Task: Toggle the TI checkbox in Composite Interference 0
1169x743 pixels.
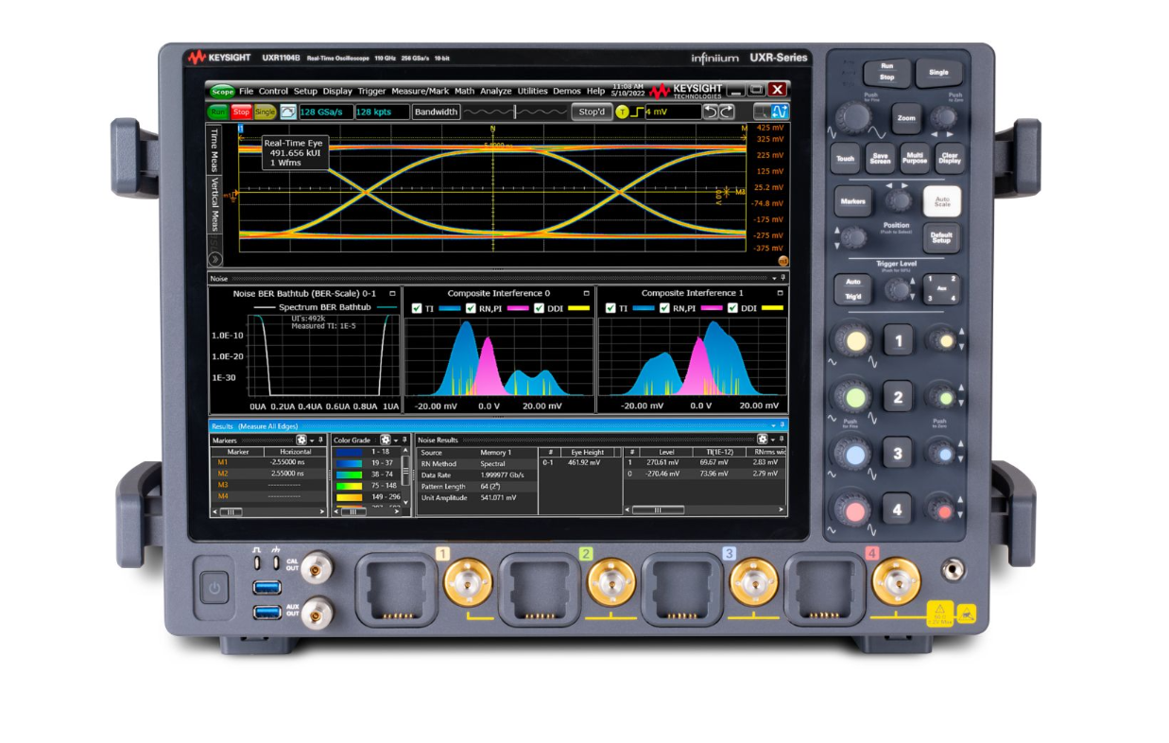Action: [x=417, y=307]
